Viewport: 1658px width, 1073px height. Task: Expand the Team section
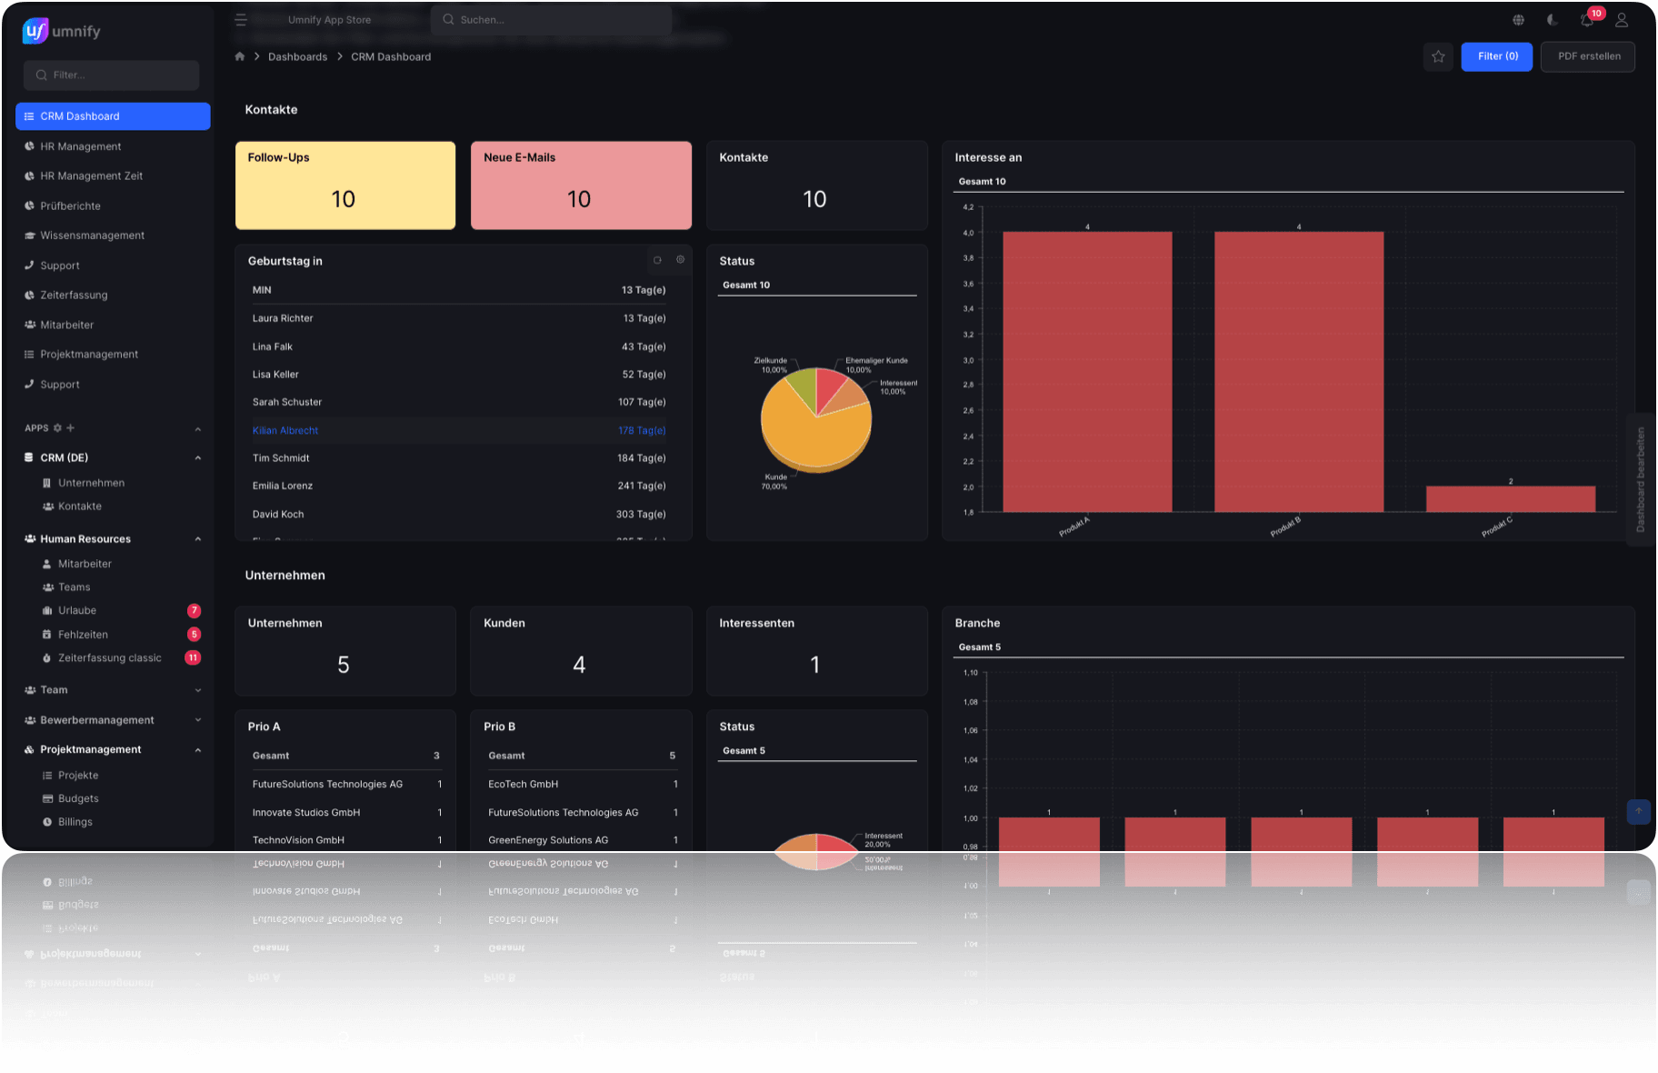(x=197, y=690)
